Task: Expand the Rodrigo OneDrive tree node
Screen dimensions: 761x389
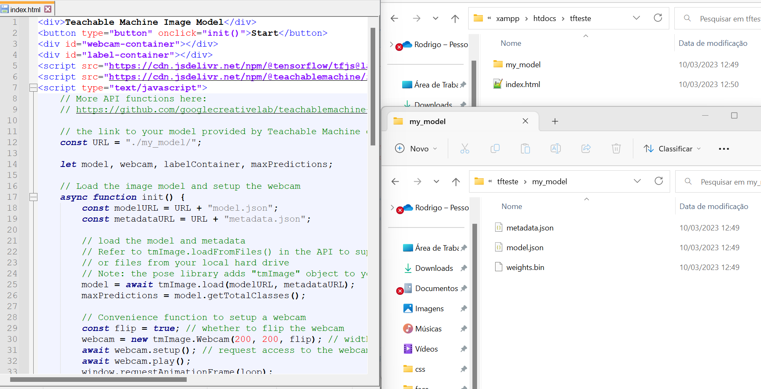Action: point(392,208)
